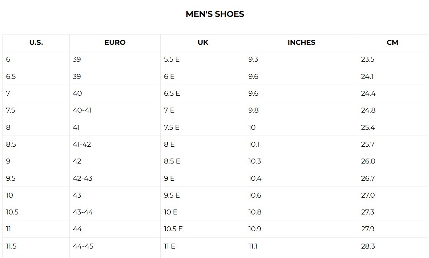The image size is (429, 258).
Task: Select the UK 7.5 E cell
Action: (171, 127)
